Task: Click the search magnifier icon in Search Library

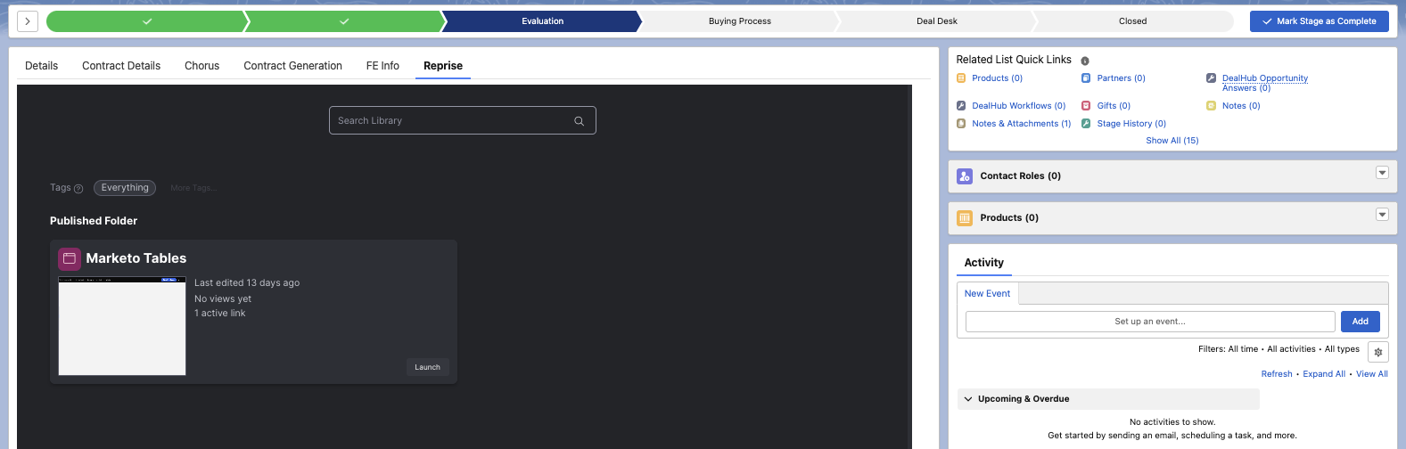Action: coord(579,121)
